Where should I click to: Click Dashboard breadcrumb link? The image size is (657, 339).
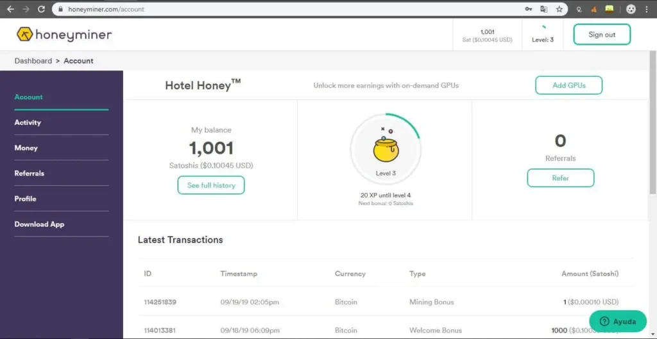33,61
